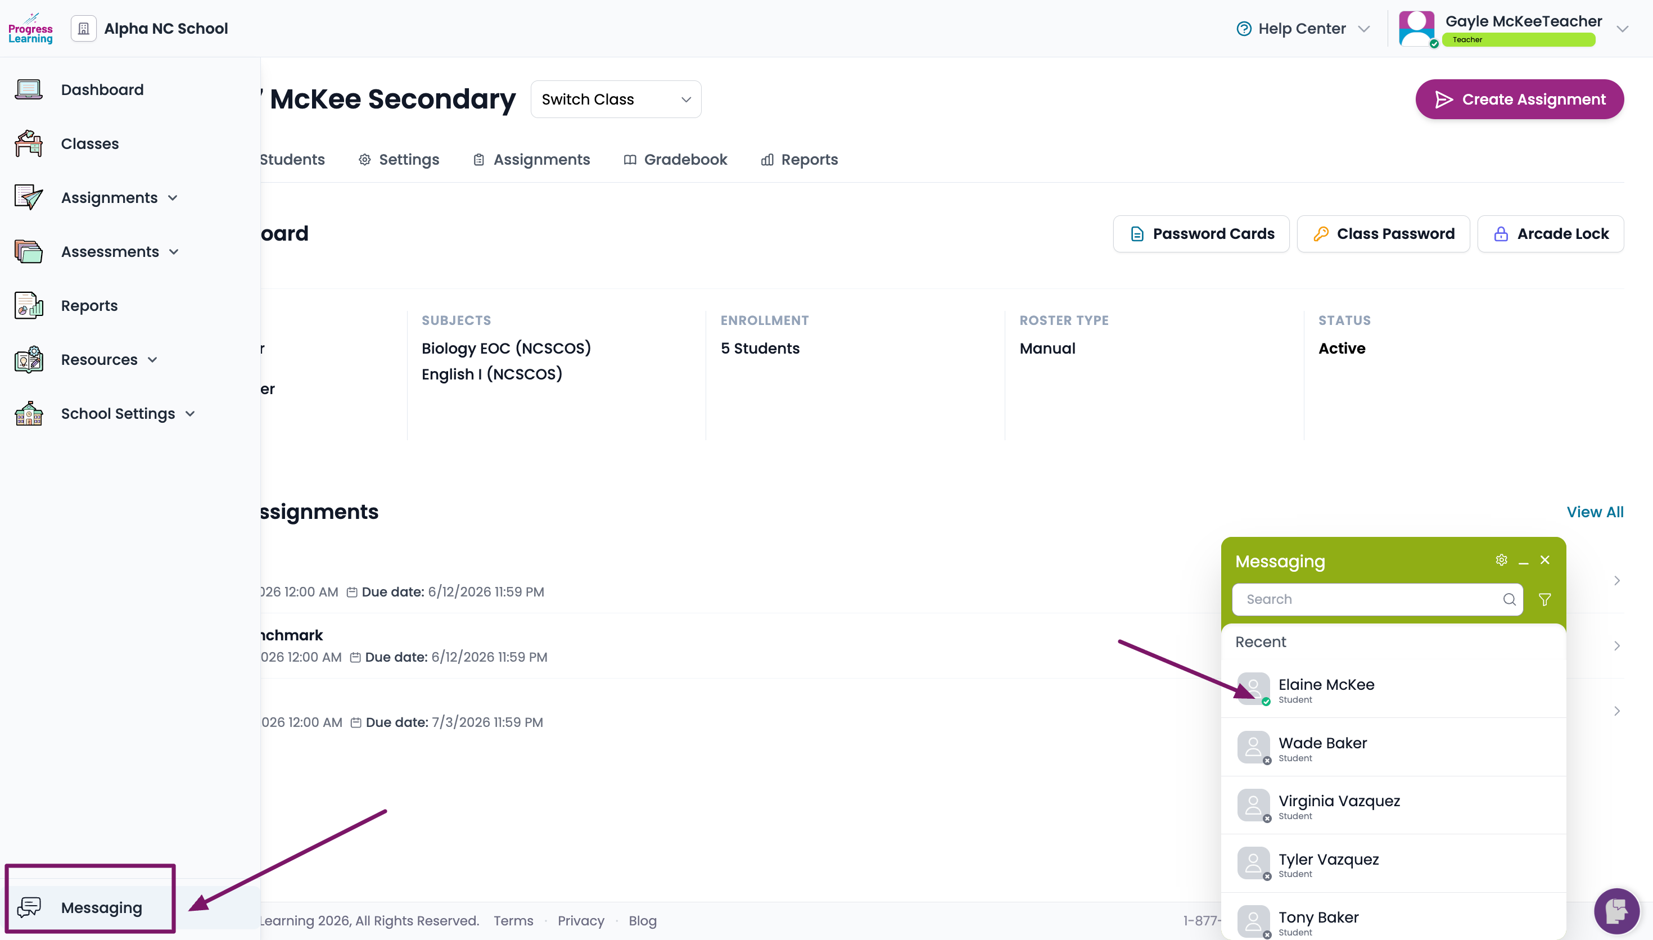Open the Messaging filter funnel
This screenshot has width=1653, height=940.
coord(1544,599)
